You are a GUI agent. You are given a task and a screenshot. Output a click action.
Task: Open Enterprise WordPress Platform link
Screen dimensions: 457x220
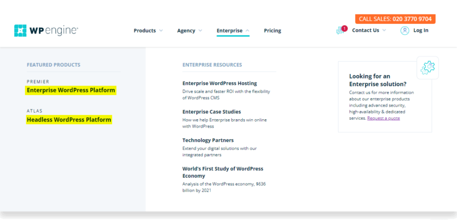pyautogui.click(x=71, y=91)
